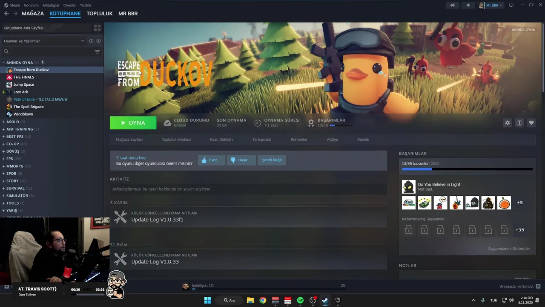This screenshot has width=545, height=307.
Task: Collapse the ANINDA OYNA category
Action: [4, 63]
